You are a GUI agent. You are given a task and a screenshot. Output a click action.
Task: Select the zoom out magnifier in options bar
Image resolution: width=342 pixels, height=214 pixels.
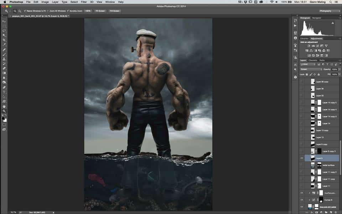point(20,11)
